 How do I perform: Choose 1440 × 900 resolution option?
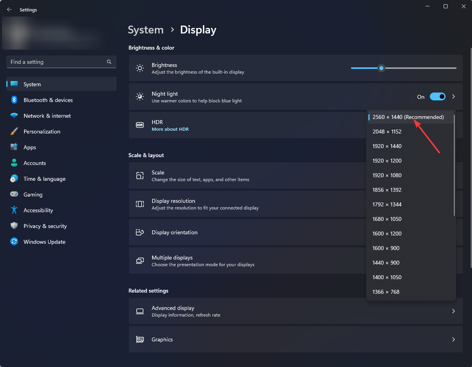(411, 263)
